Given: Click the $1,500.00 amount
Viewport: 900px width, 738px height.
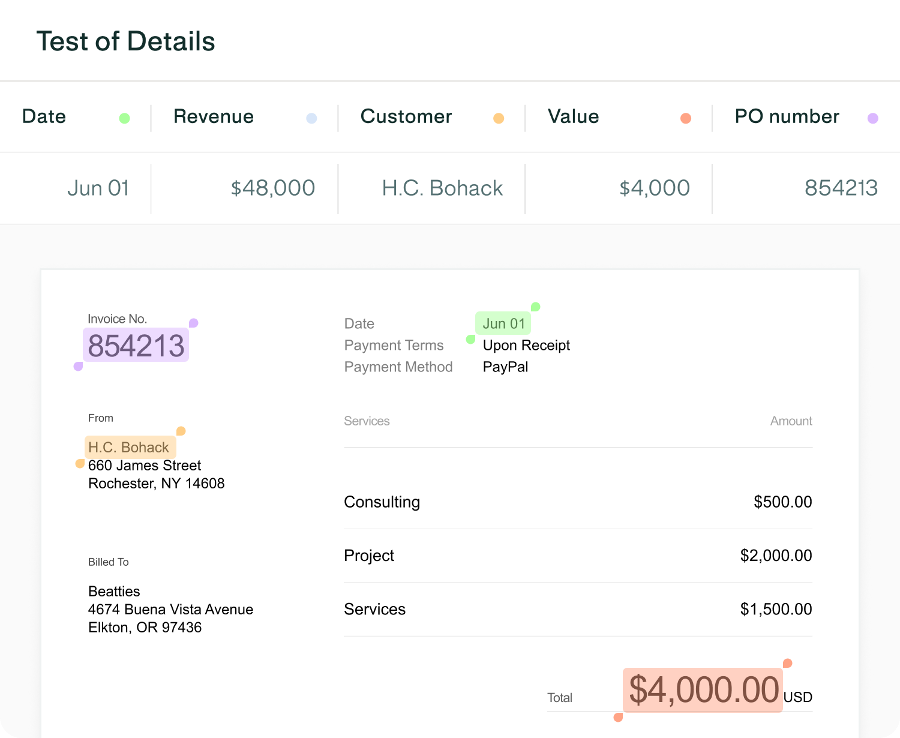Looking at the screenshot, I should click(x=776, y=610).
